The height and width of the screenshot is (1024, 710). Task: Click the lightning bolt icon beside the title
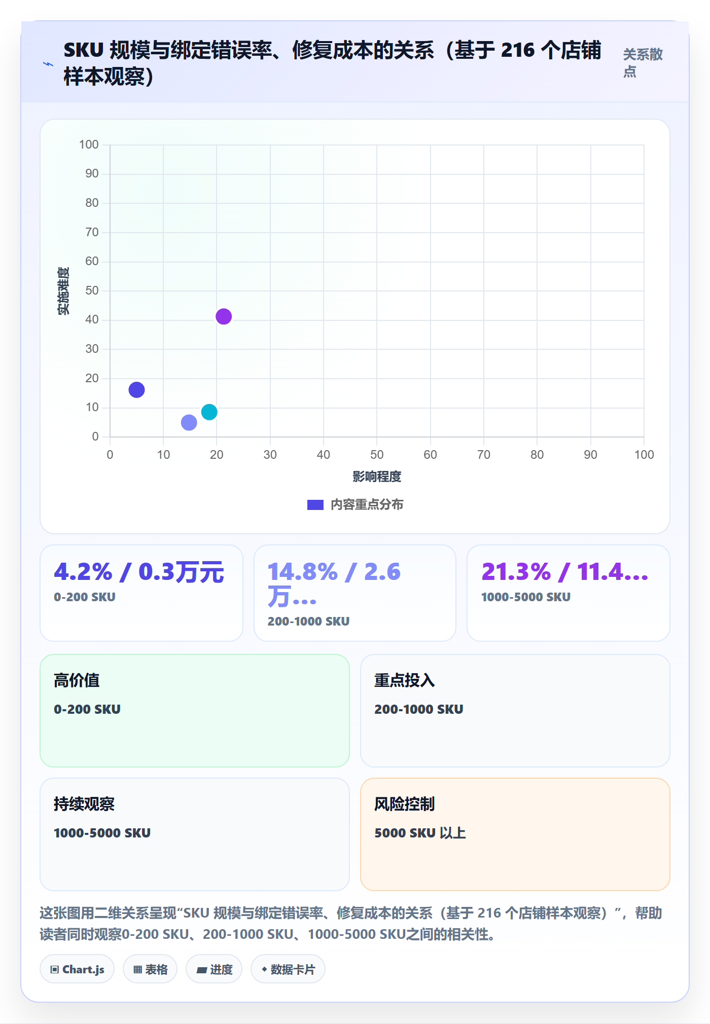coord(48,64)
